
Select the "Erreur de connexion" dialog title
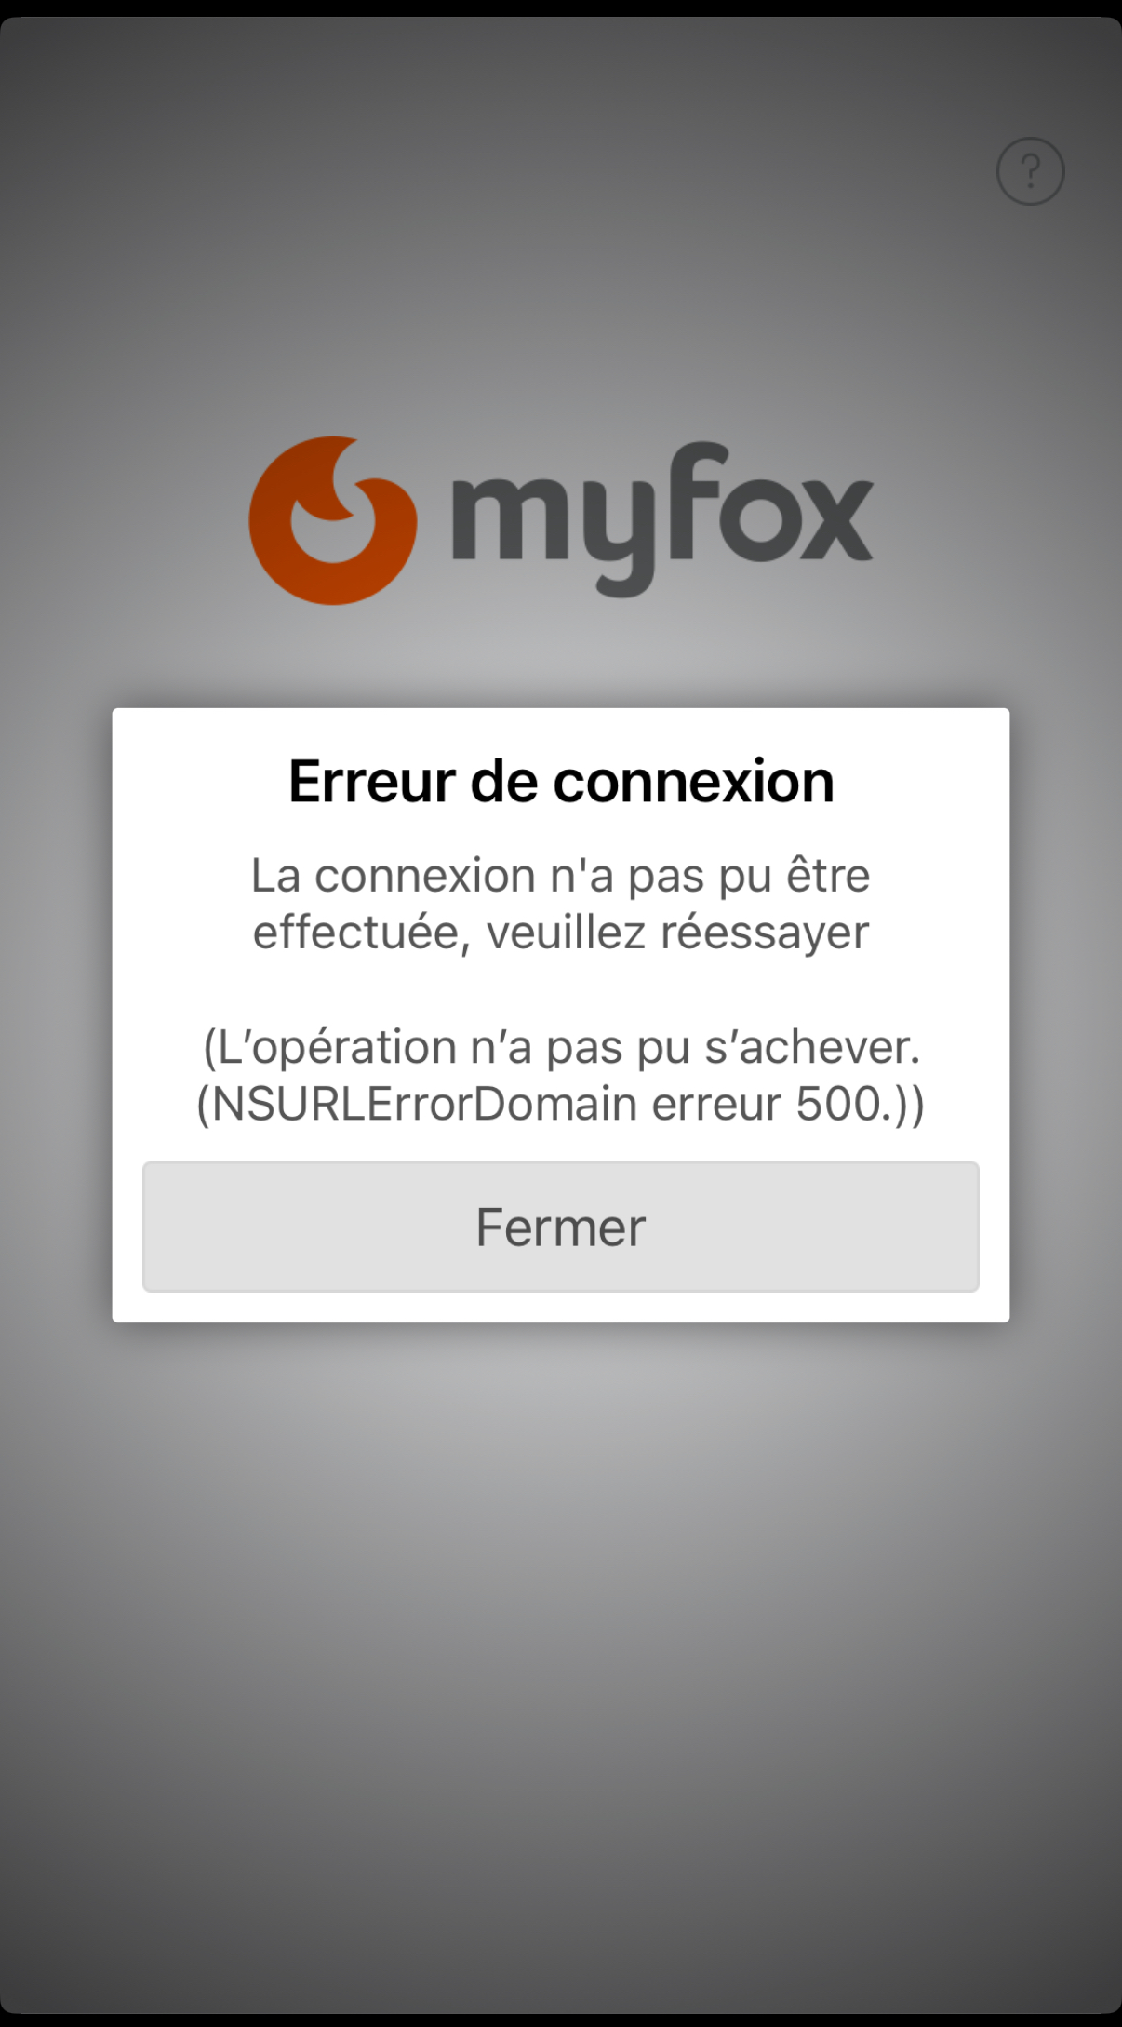(x=561, y=780)
